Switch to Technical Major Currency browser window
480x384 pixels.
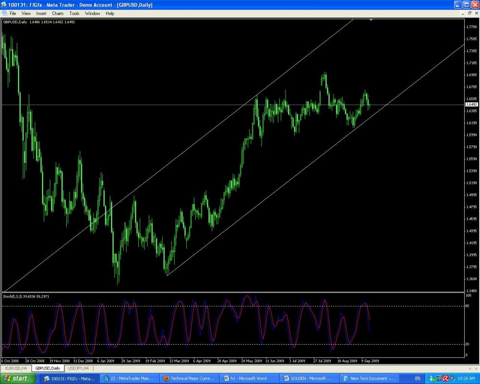(189, 378)
